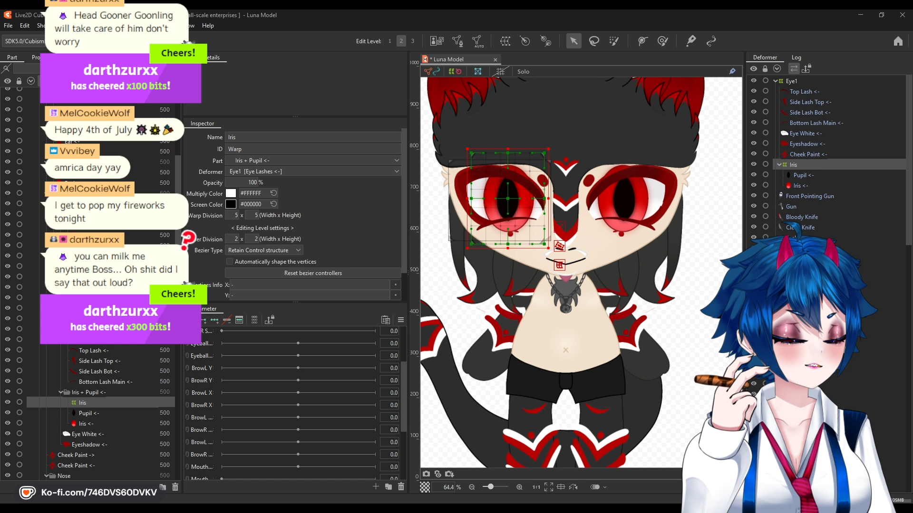Choose the Brush selection tool
Screen dimensions: 913x513
[614, 41]
